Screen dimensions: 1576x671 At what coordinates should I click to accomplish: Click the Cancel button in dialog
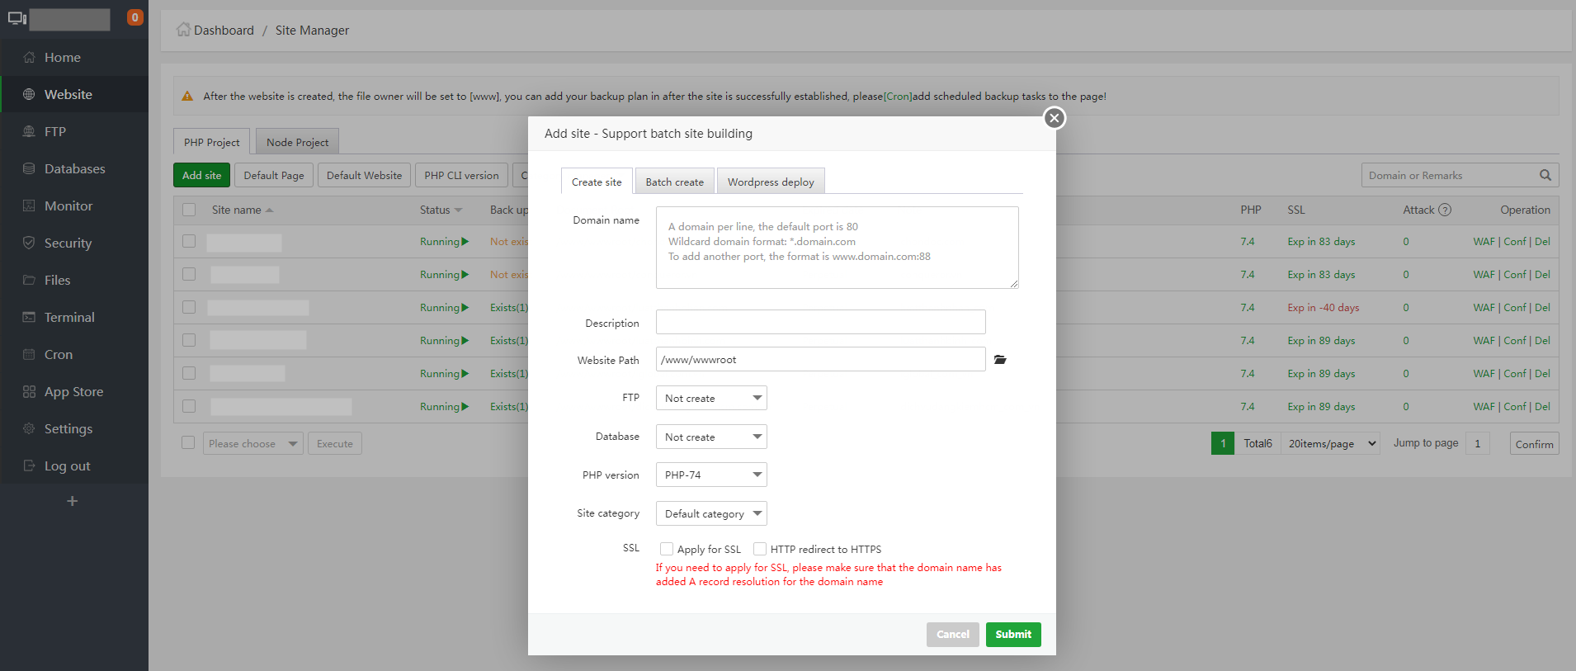pos(953,635)
